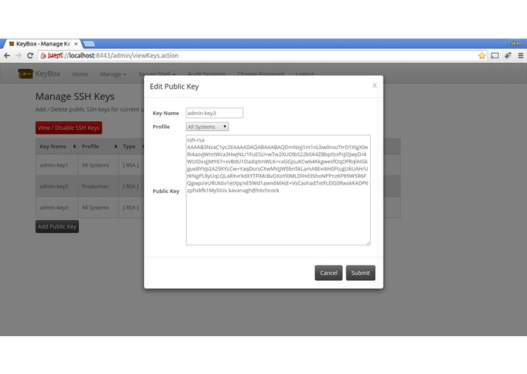This screenshot has height=374, width=527.
Task: Open the Home navigation item
Action: coord(80,74)
